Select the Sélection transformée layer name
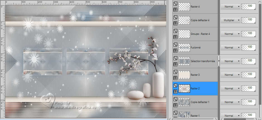Image resolution: width=262 pixels, height=120 pixels. click(203, 61)
